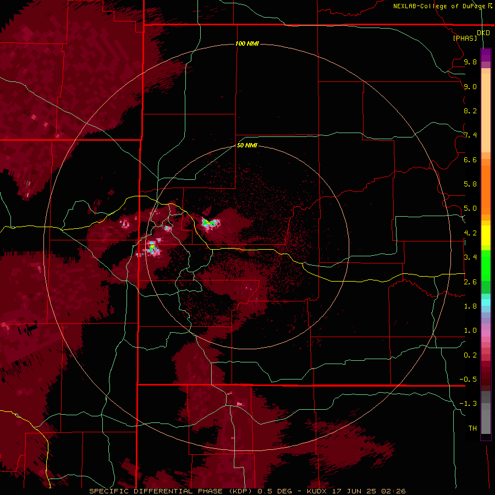Image resolution: width=495 pixels, height=495 pixels.
Task: Click the 6.6 scale value
Action: point(470,159)
